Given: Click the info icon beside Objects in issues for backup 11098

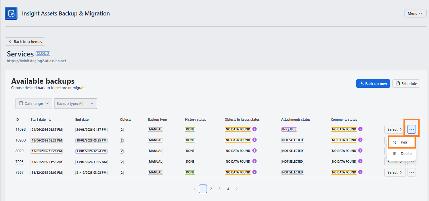Looking at the screenshot, I should tap(254, 129).
